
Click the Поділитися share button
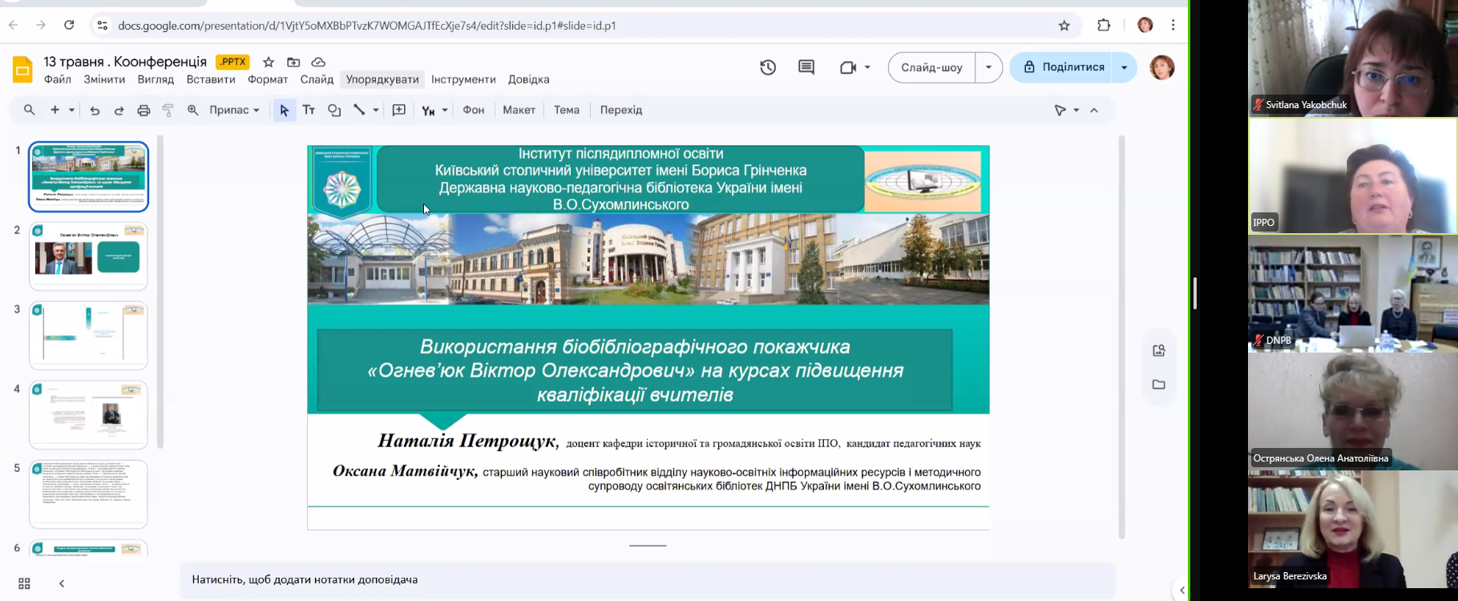click(x=1063, y=67)
